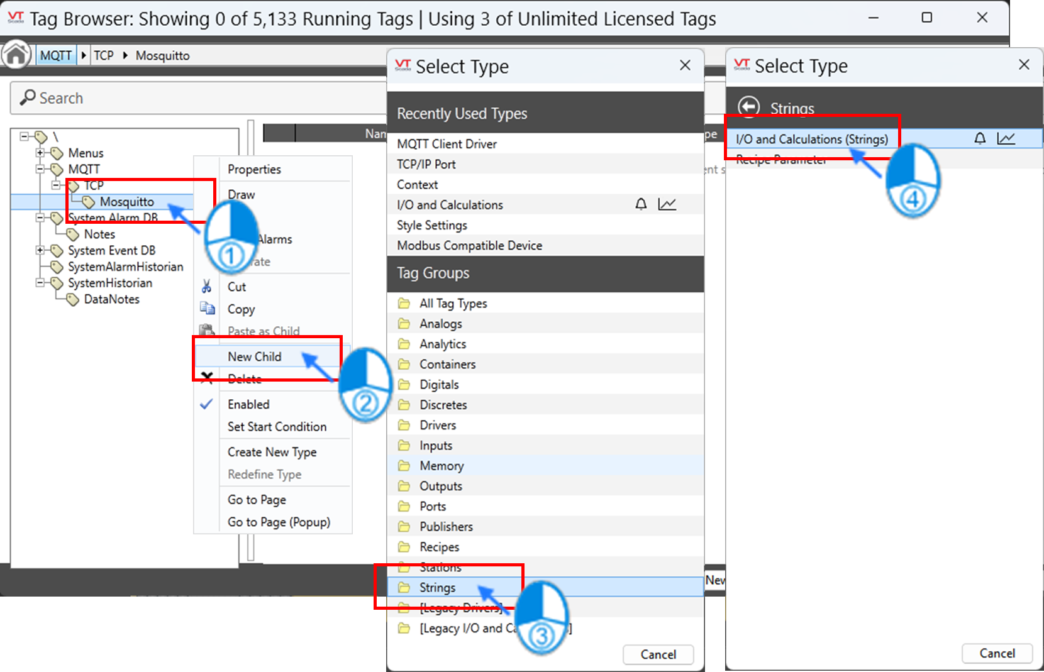Collapse the MQTT tree node

point(40,169)
